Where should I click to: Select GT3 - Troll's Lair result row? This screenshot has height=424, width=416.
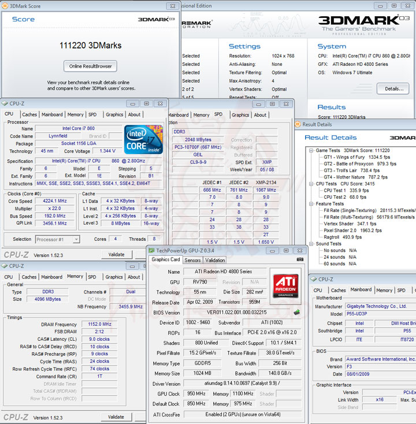click(x=352, y=170)
